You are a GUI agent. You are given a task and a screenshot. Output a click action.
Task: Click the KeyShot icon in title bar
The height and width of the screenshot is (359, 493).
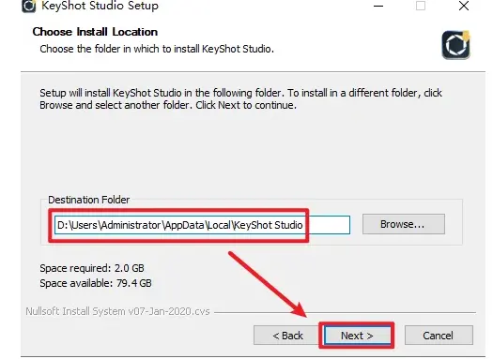tap(28, 6)
